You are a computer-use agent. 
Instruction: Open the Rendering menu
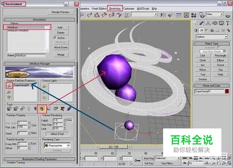pos(115,8)
